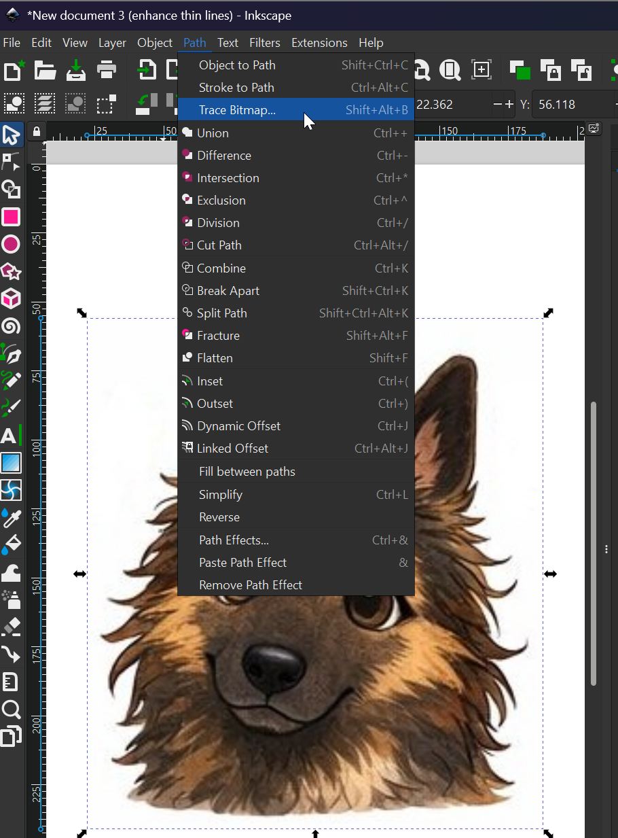Choose the Rectangle tool
This screenshot has height=838, width=618.
tap(12, 217)
